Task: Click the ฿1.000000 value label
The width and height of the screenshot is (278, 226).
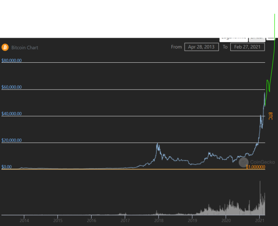Action: 256,167
